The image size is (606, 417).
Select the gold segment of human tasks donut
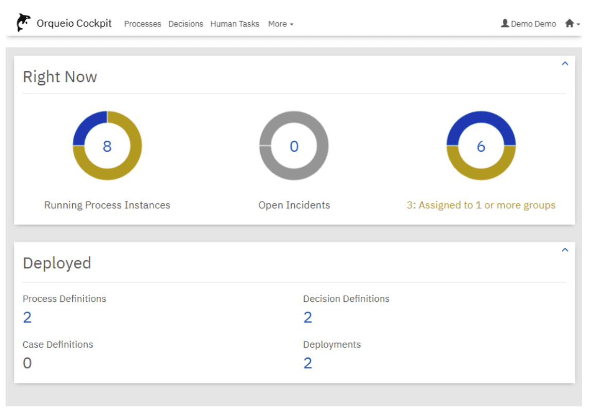481,174
